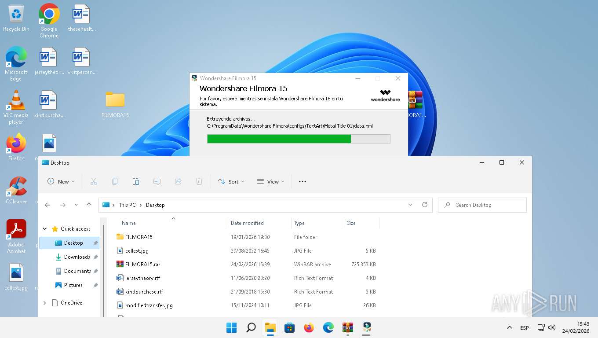This screenshot has height=338, width=598.
Task: Show hidden system tray icons chevron
Action: tap(510, 327)
